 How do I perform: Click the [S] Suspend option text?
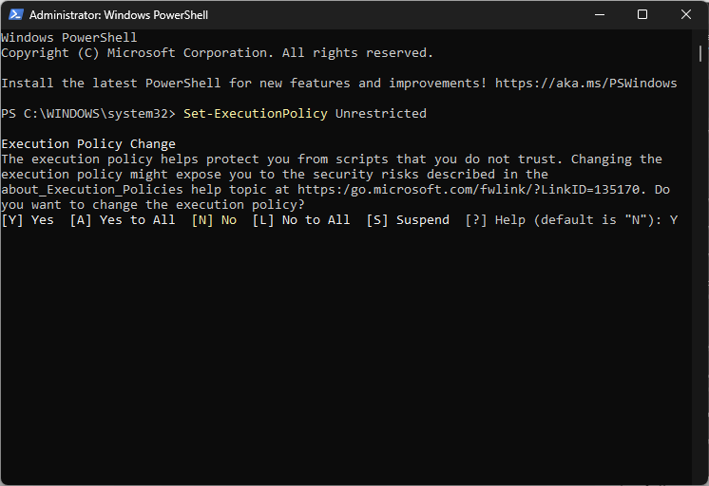coord(408,220)
